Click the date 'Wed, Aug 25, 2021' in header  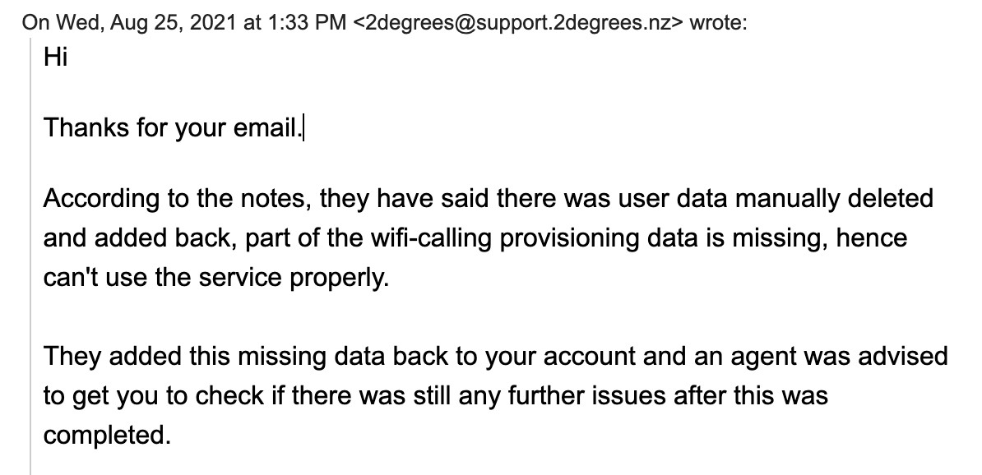click(146, 23)
